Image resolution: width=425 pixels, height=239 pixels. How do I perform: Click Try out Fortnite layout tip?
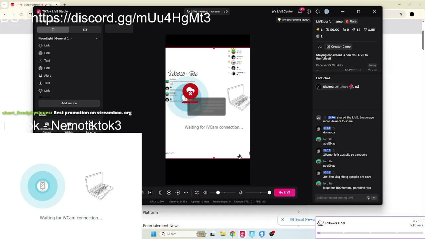pos(294,20)
